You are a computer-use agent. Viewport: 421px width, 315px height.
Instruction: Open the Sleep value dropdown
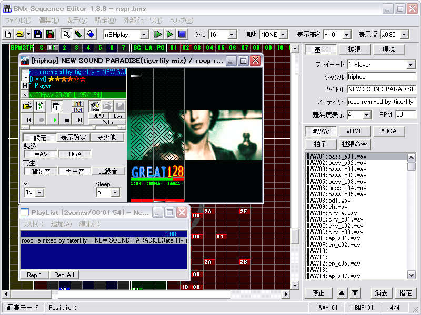pos(116,193)
